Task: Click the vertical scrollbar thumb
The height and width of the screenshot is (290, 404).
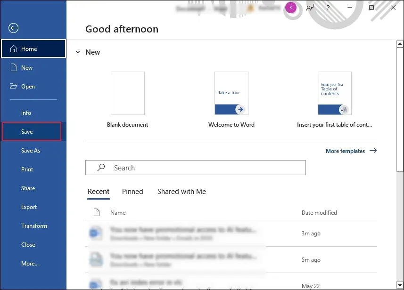Action: [x=400, y=109]
